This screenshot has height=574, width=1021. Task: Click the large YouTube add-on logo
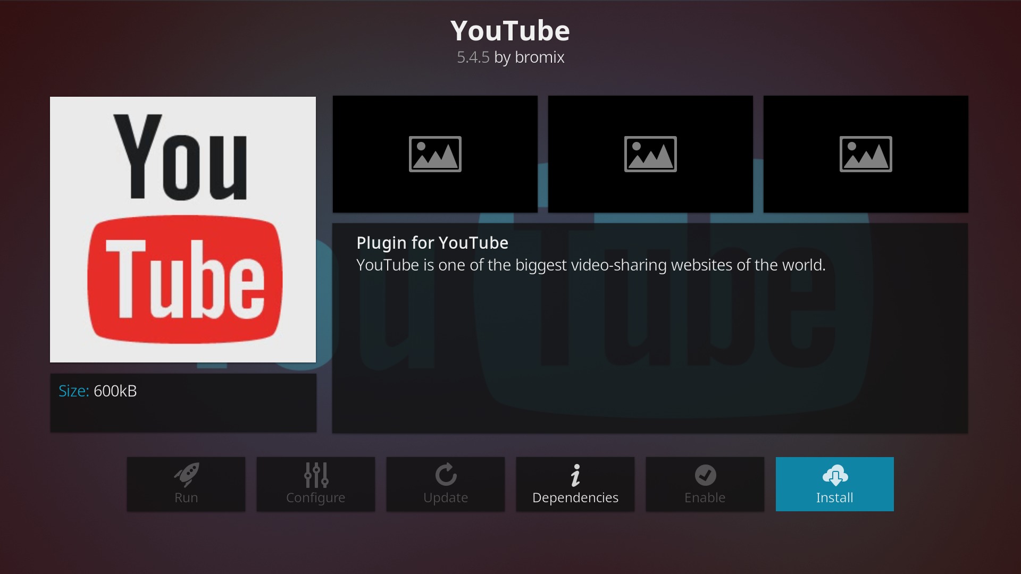click(x=183, y=230)
